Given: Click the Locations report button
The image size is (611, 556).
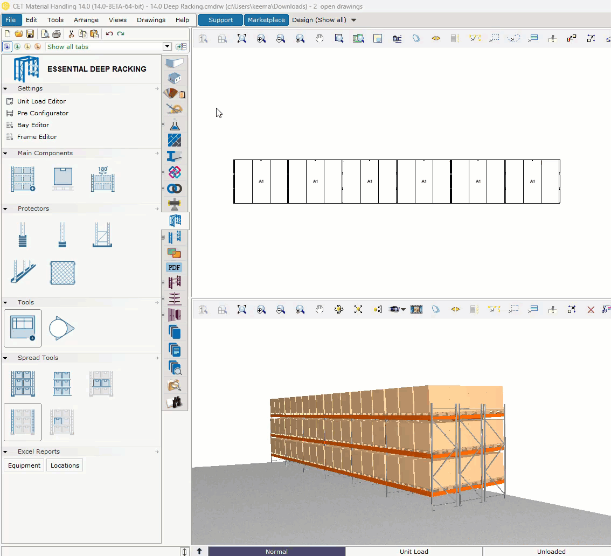Looking at the screenshot, I should pos(65,465).
